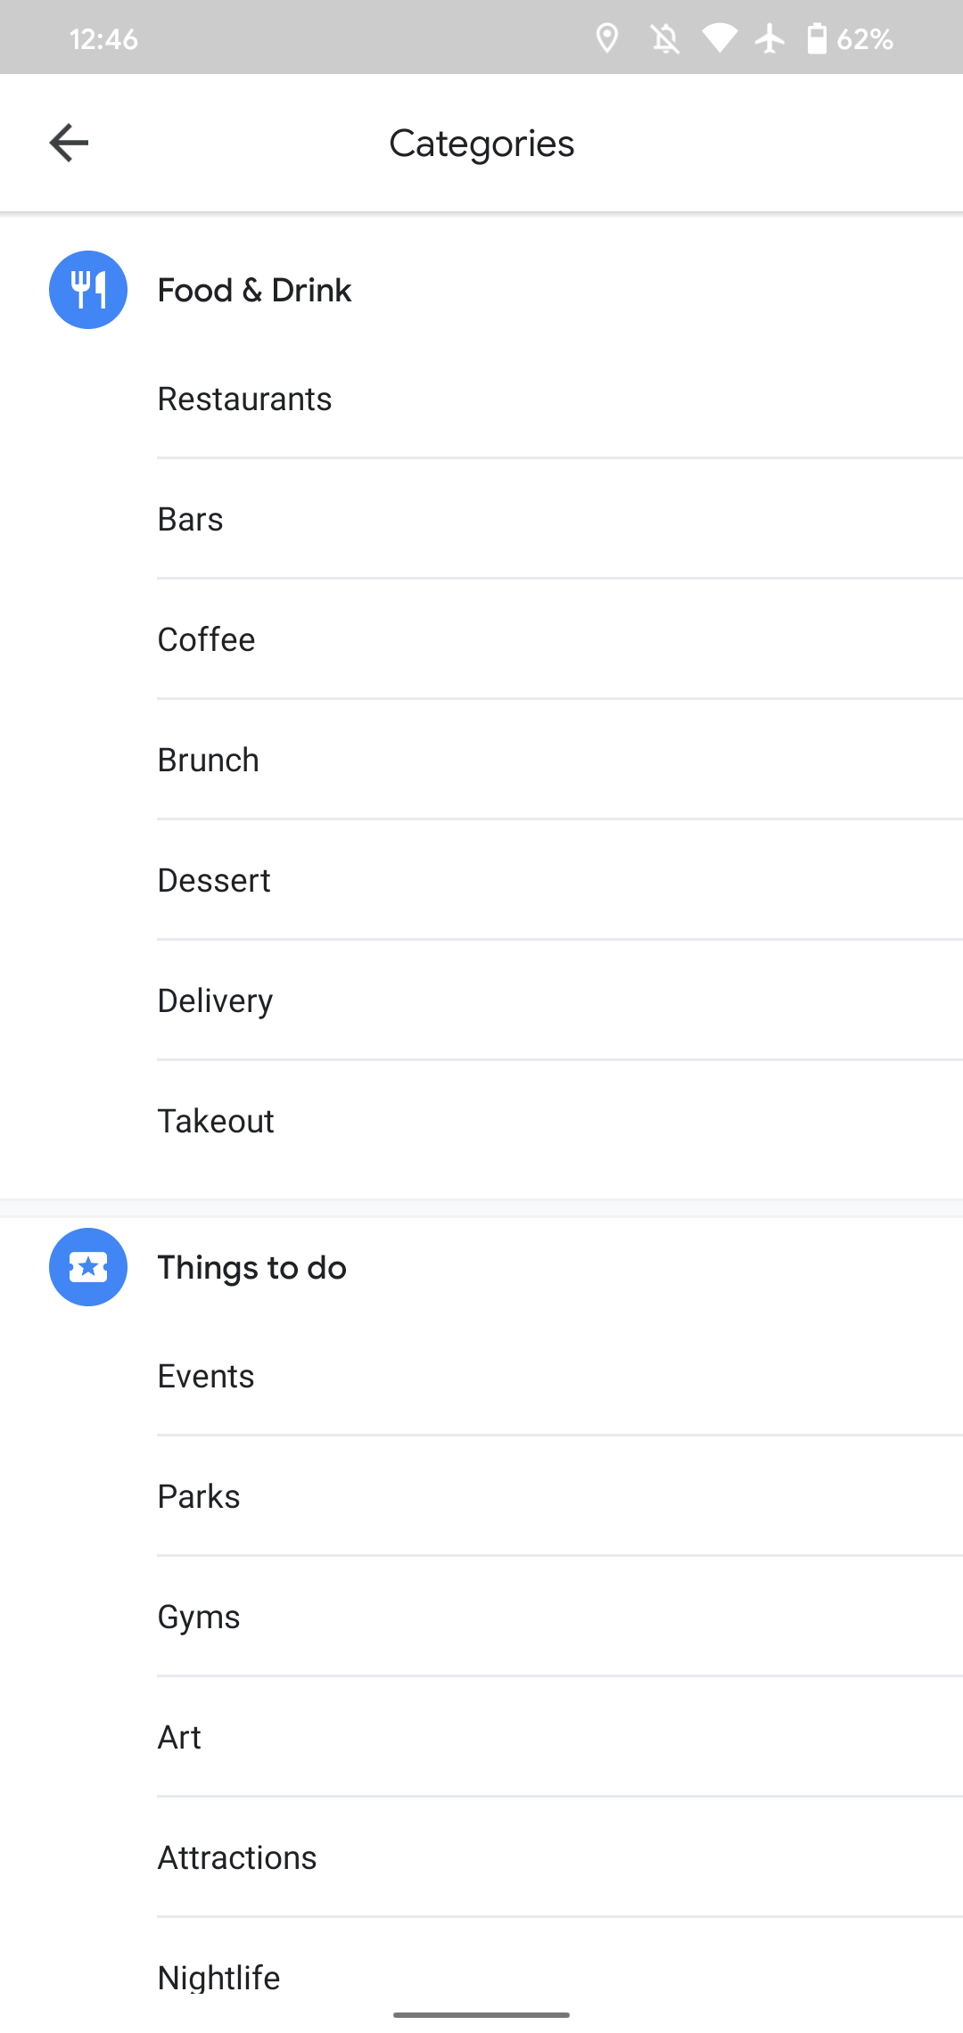
Task: Tap the location icon in status bar
Action: tap(607, 38)
